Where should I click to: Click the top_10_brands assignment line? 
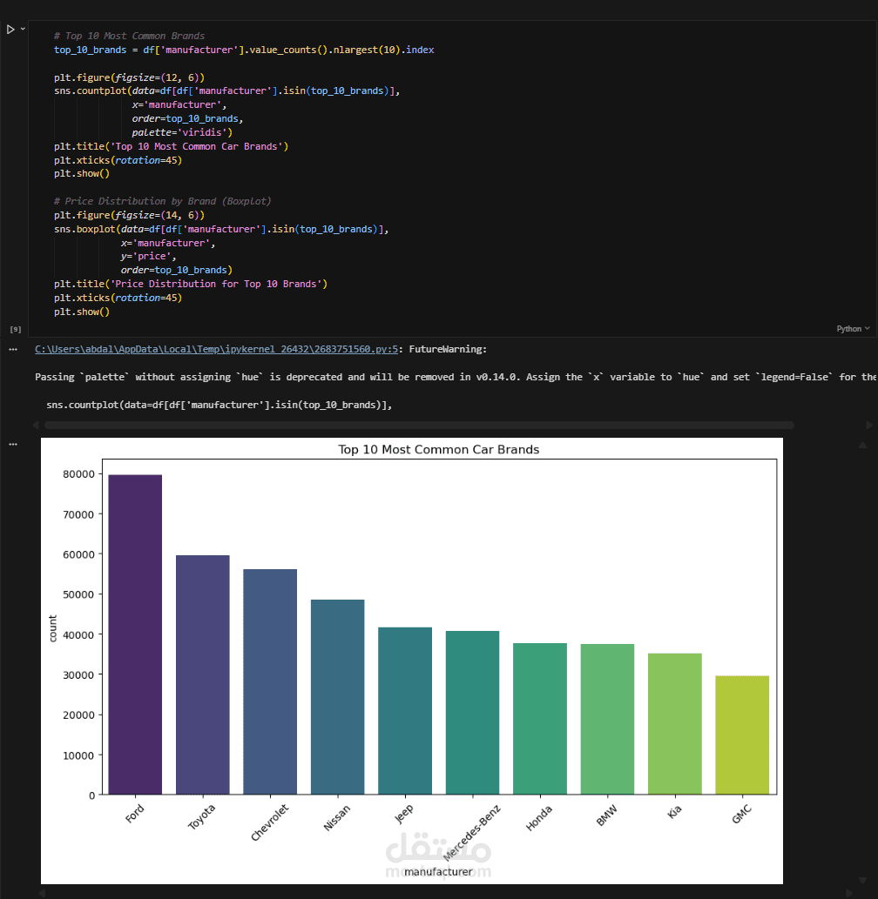point(244,50)
